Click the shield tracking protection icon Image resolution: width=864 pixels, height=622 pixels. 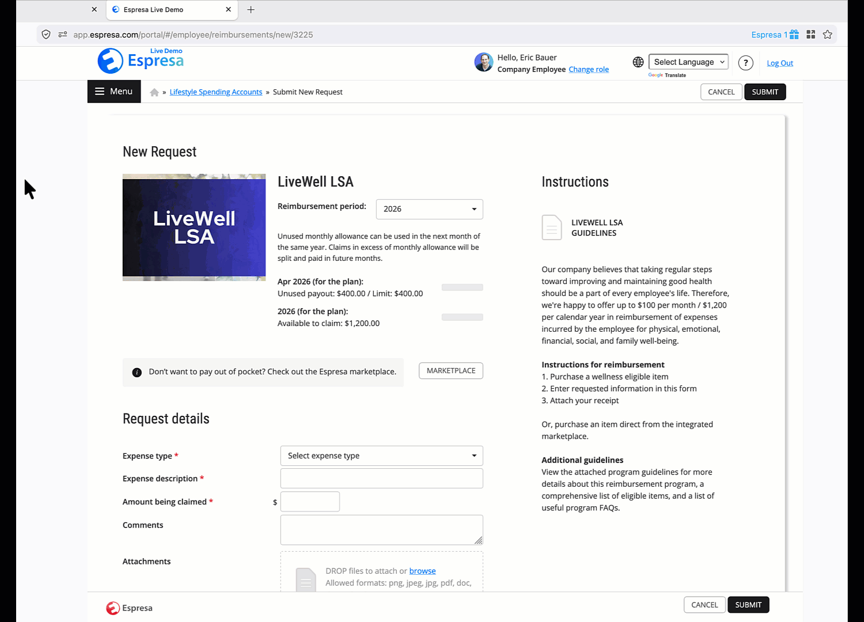(46, 35)
